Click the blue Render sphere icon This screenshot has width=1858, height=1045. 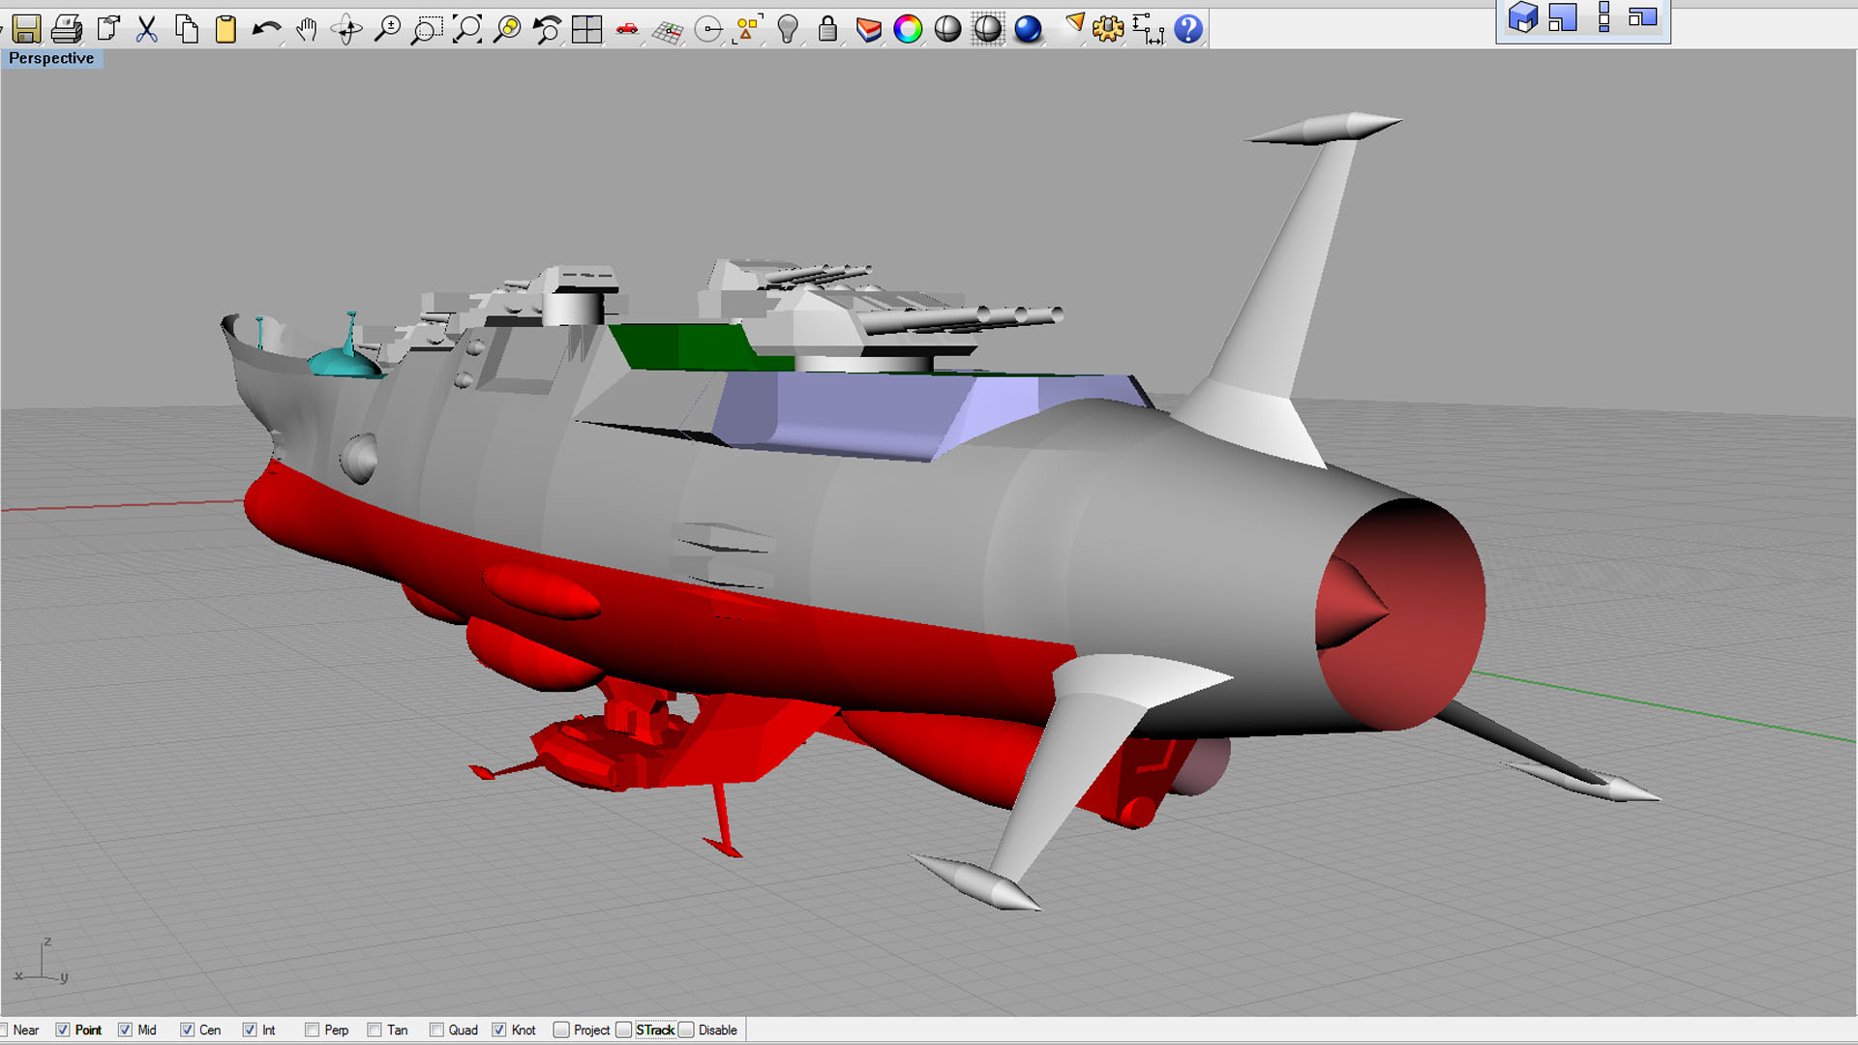click(x=1028, y=29)
